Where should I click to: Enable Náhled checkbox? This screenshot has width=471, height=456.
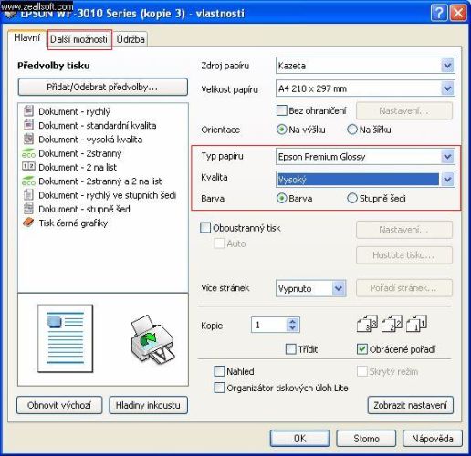[x=219, y=371]
